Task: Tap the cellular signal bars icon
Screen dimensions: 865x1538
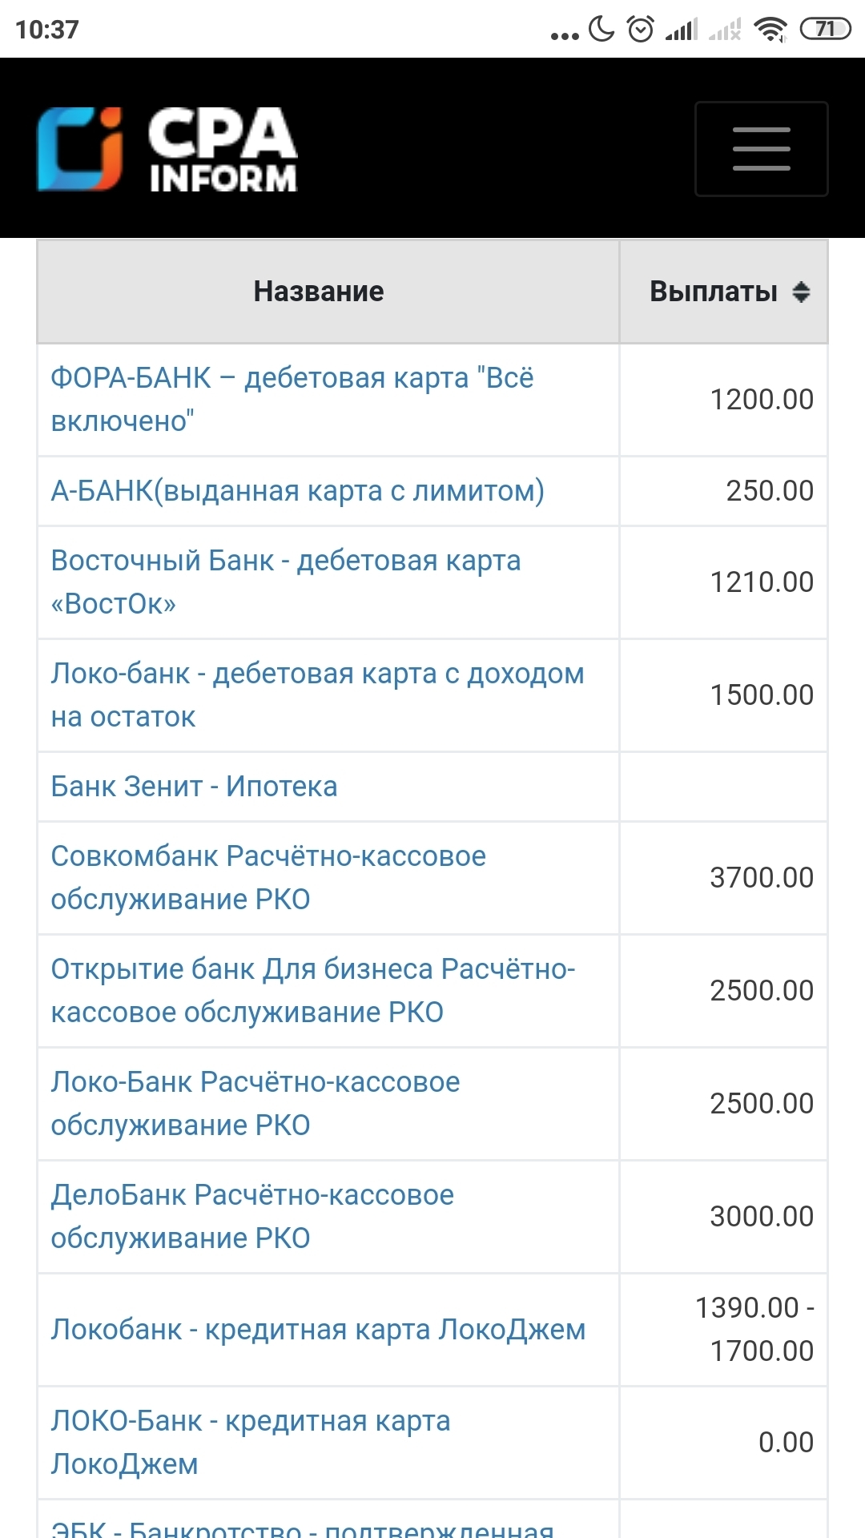Action: (x=682, y=30)
